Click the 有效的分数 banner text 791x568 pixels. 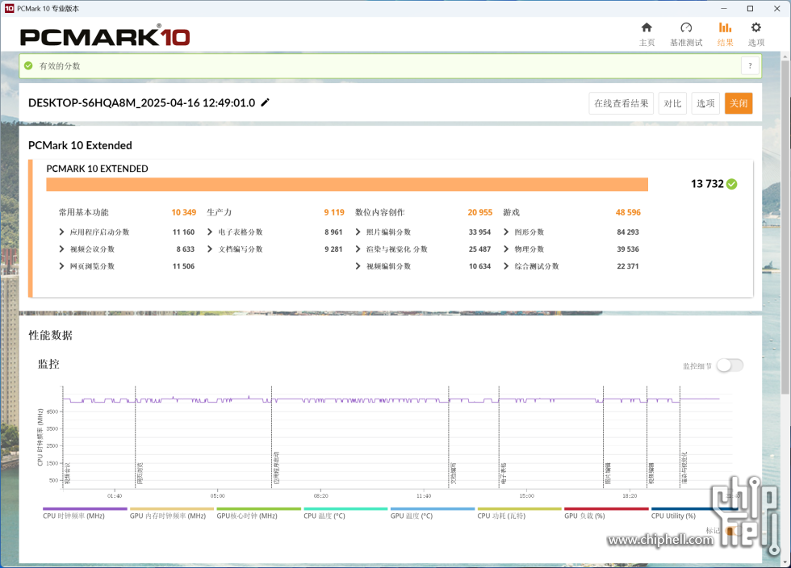pos(60,66)
